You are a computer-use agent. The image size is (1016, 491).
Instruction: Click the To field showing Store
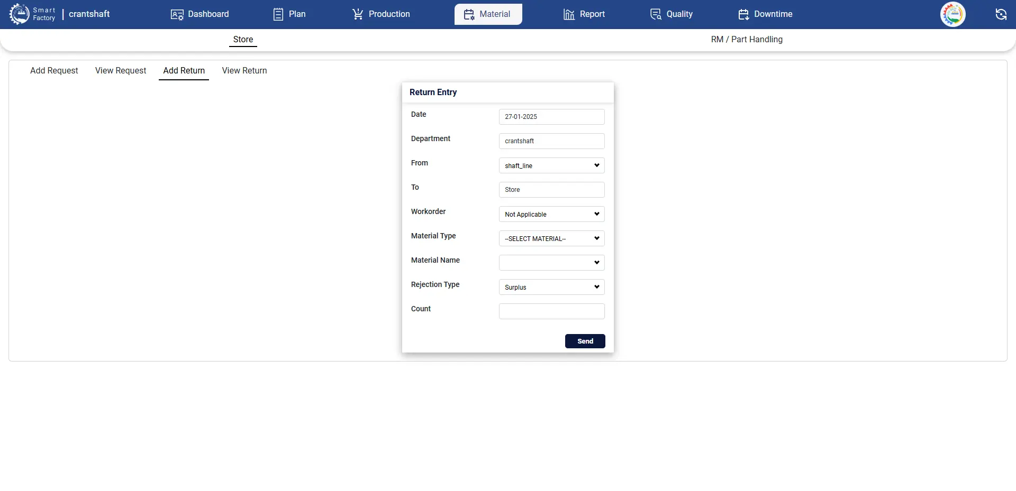(x=551, y=190)
